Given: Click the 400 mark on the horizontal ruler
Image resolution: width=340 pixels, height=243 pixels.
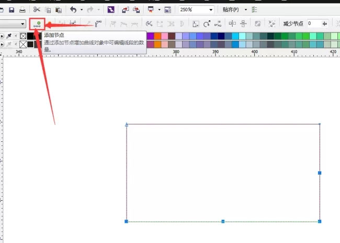Looking at the screenshot, I should click(255, 52).
